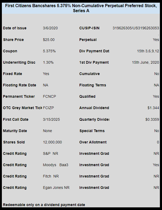Select the Over Allotment value 0
This screenshot has height=210, width=162.
point(158,142)
